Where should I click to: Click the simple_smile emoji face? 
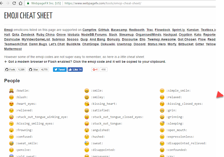[x=162, y=91]
